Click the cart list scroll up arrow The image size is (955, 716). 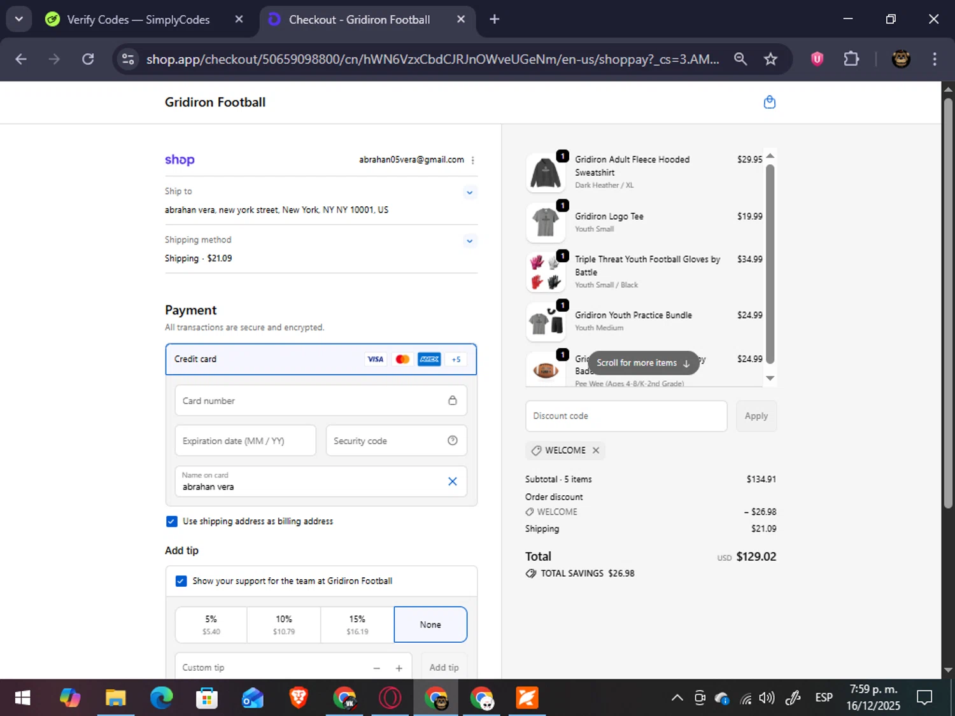coord(770,156)
